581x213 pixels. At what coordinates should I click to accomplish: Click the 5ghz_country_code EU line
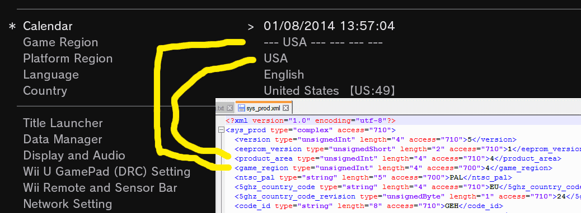pyautogui.click(x=407, y=187)
